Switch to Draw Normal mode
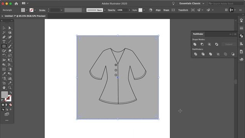 point(3,109)
